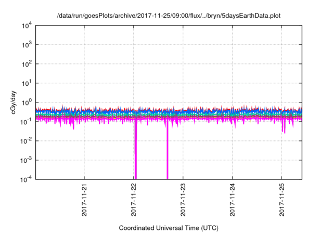The height and width of the screenshot is (233, 333).
Task: Click the 2017-11-24 date tick label
Action: pos(233,200)
